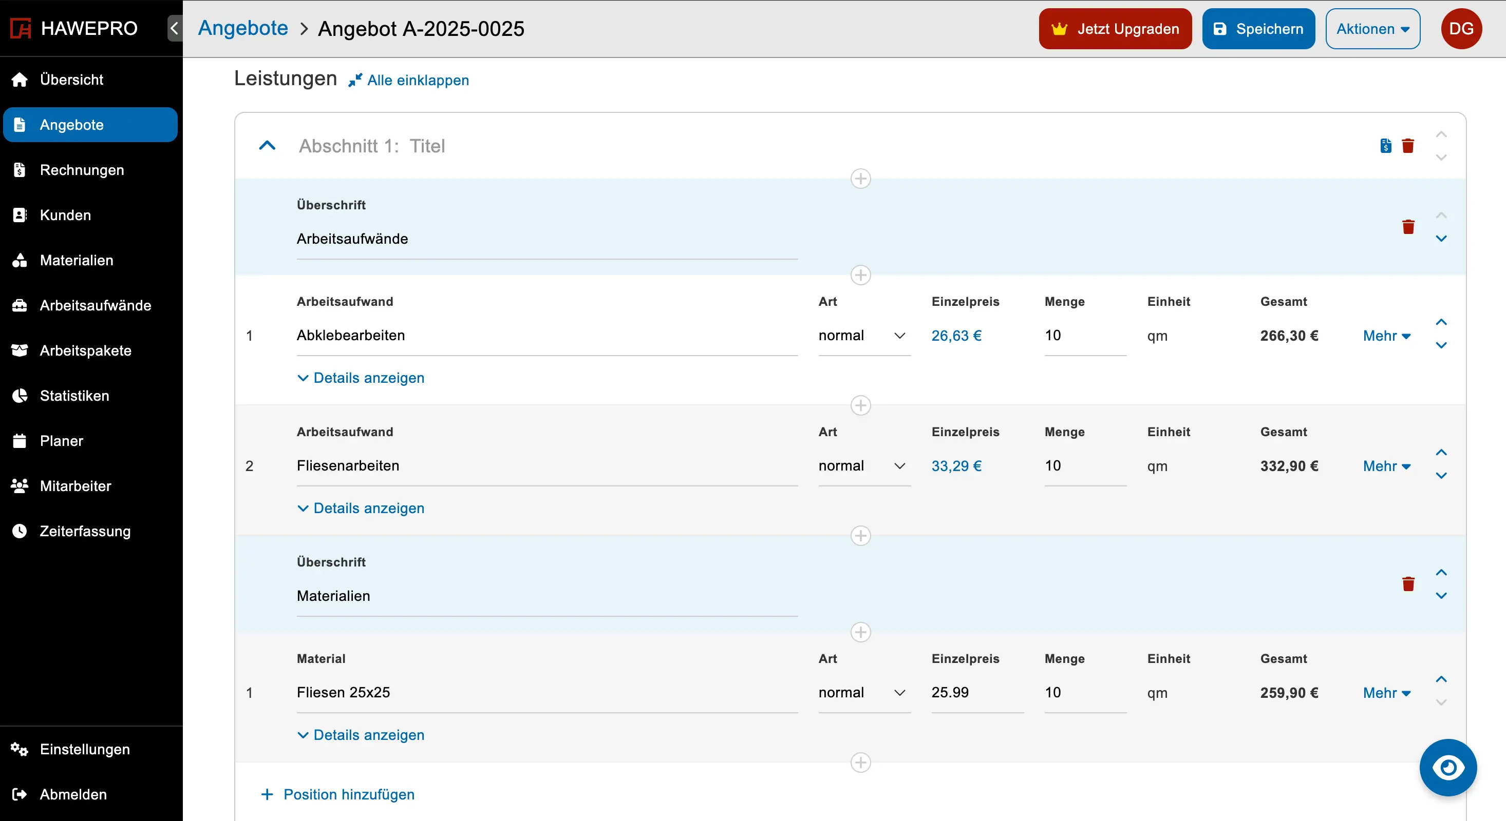Go to Rechnungen in the sidebar

pos(90,170)
